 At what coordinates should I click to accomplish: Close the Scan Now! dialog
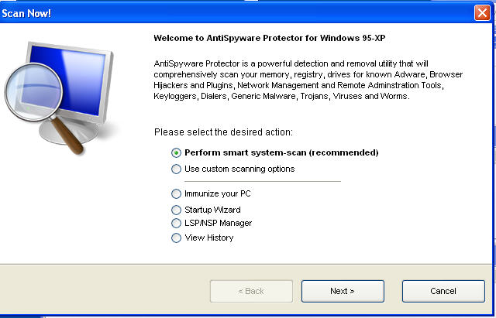pos(482,13)
